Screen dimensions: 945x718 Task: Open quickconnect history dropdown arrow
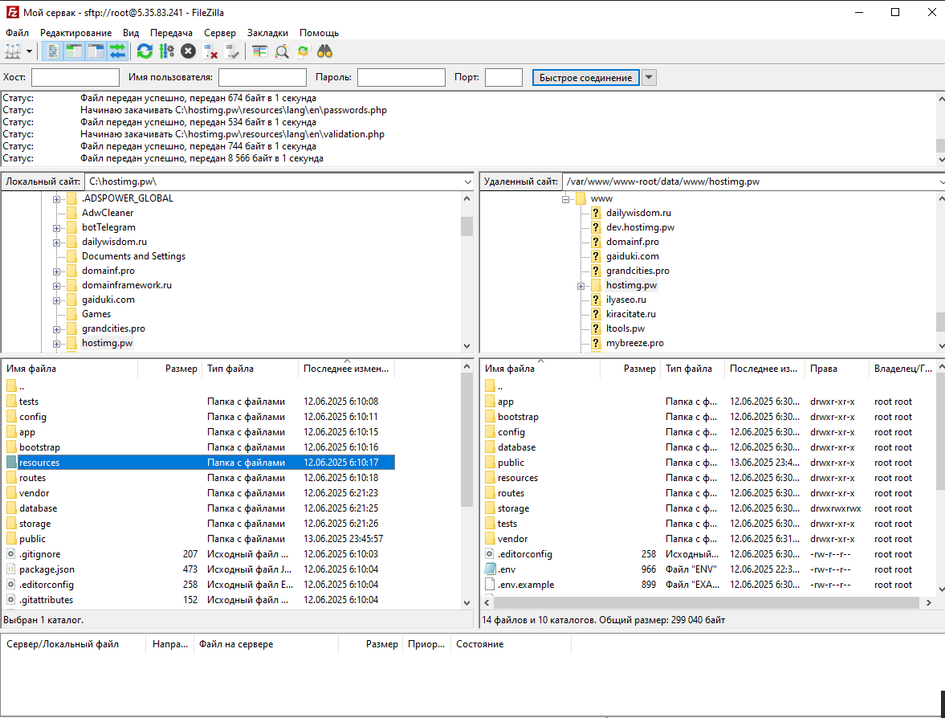tap(649, 77)
